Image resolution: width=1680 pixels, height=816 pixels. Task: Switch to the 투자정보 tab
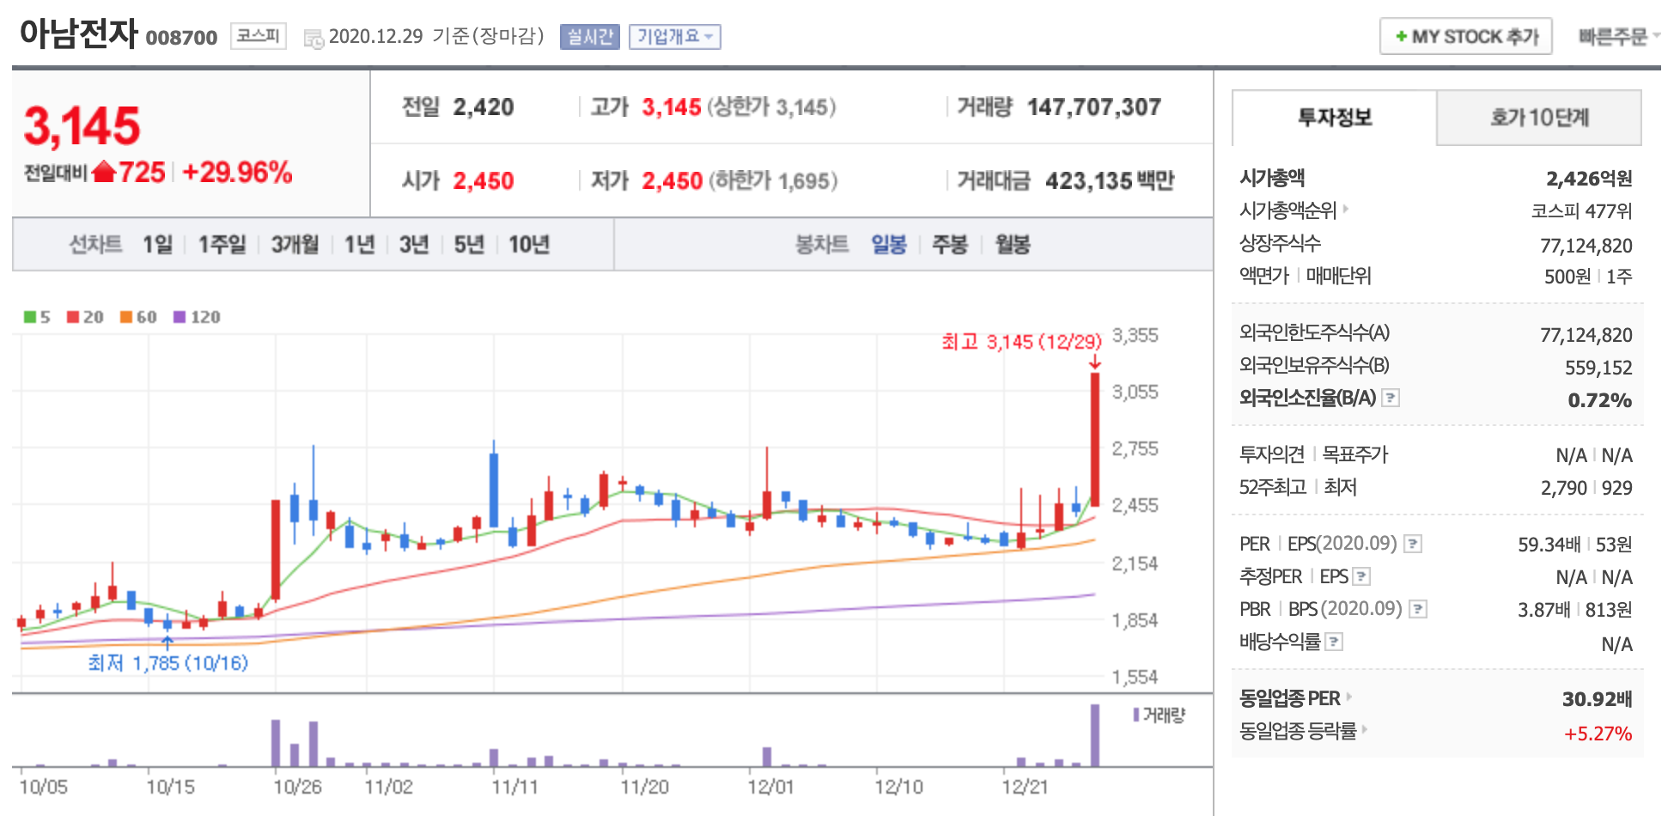(x=1335, y=118)
